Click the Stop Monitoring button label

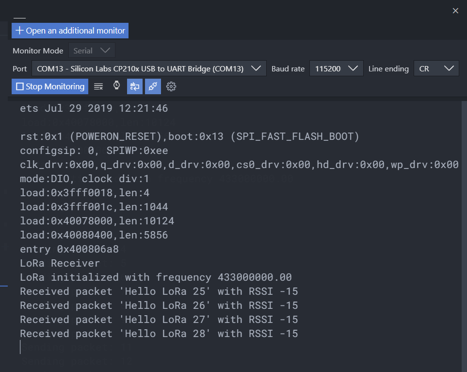(x=55, y=86)
